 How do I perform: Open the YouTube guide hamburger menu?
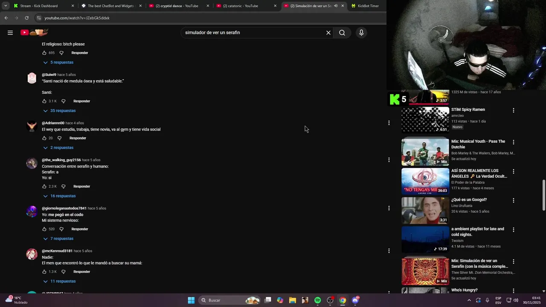(10, 32)
